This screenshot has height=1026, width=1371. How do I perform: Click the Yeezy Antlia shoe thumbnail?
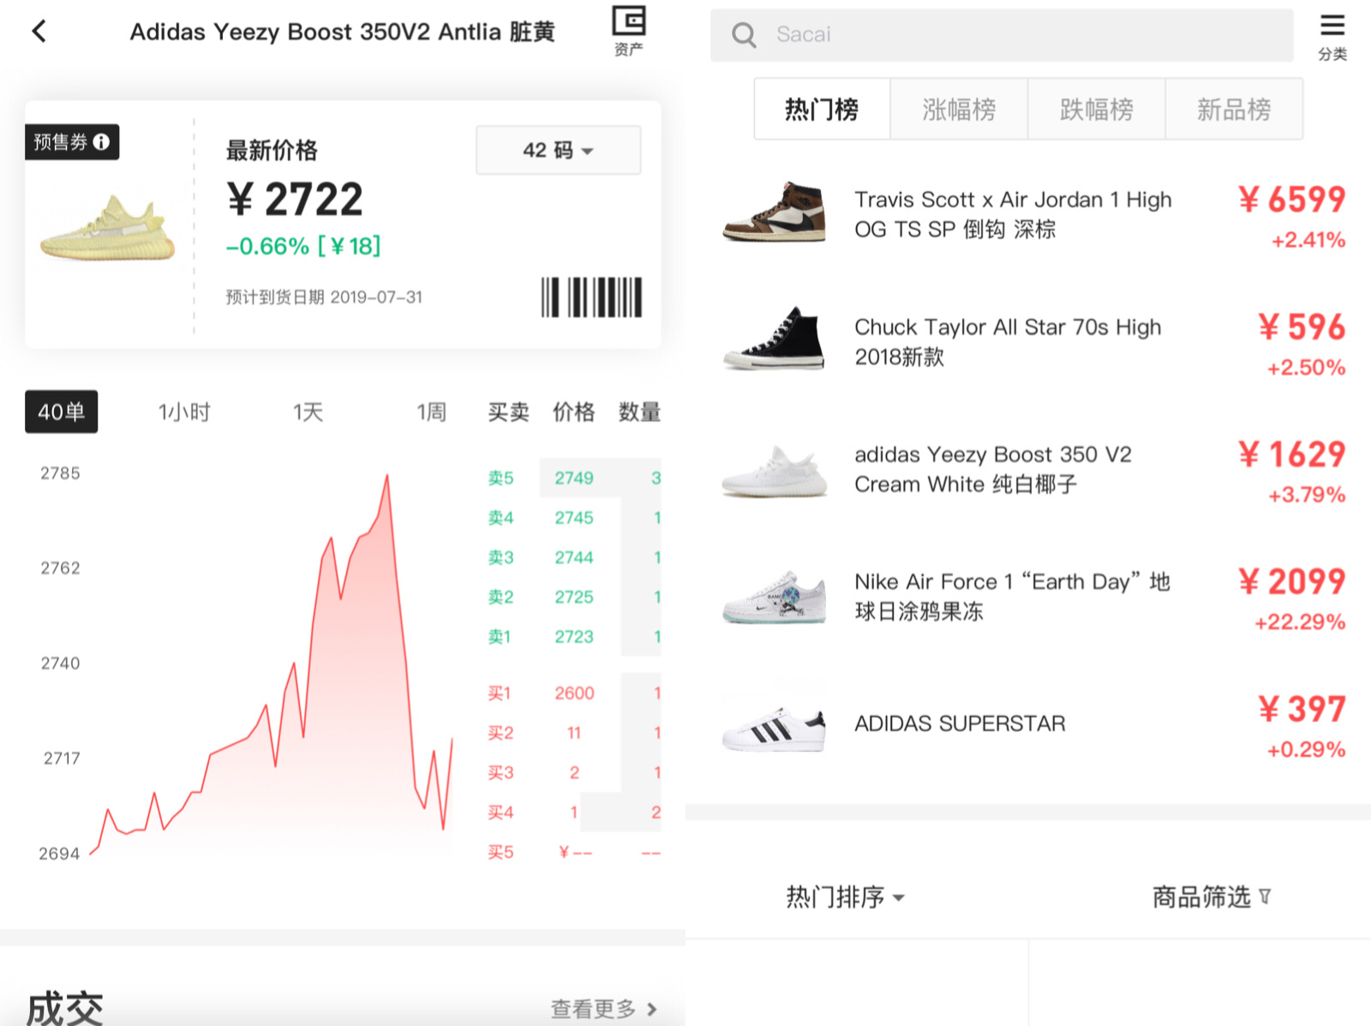(x=108, y=227)
